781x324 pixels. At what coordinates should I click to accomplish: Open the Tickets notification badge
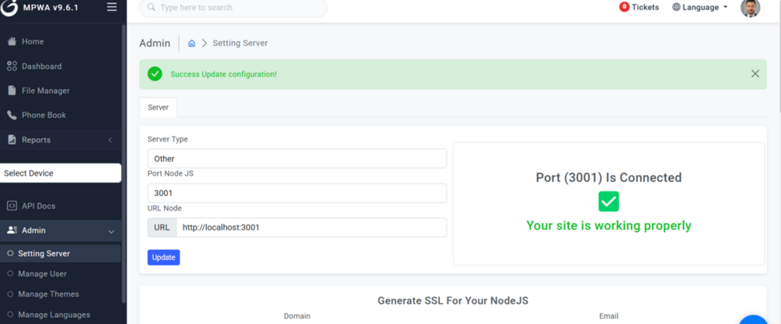point(624,7)
